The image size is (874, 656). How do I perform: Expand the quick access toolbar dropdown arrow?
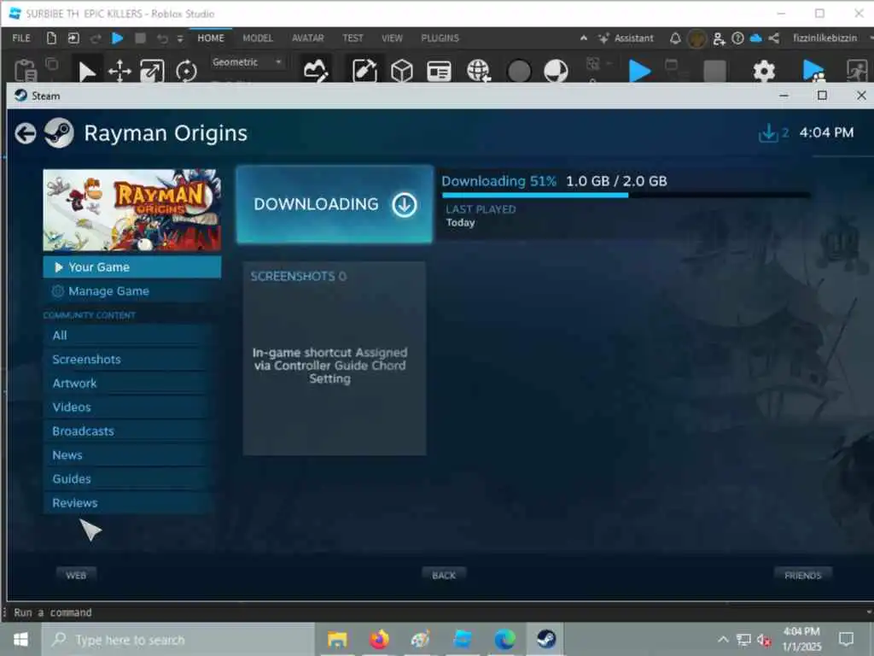click(x=179, y=38)
